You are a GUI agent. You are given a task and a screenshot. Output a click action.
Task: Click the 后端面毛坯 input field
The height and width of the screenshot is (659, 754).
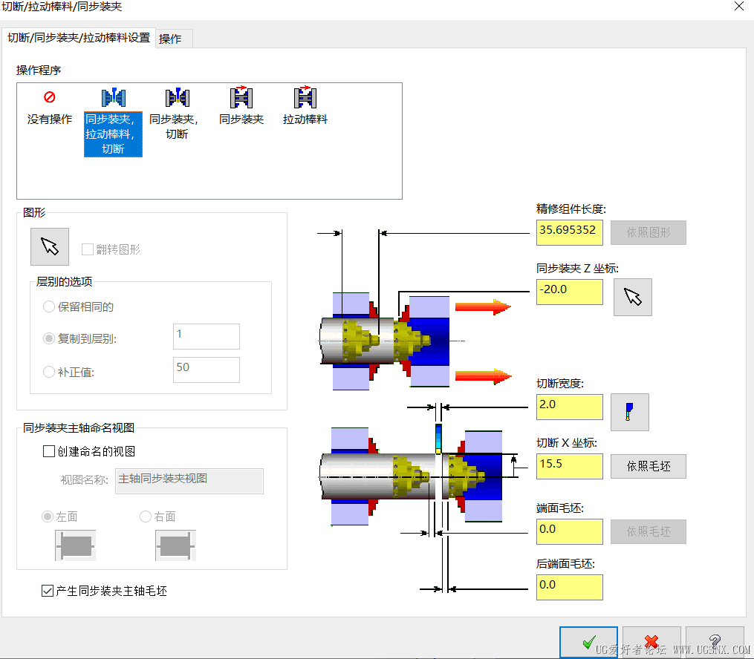pos(569,588)
